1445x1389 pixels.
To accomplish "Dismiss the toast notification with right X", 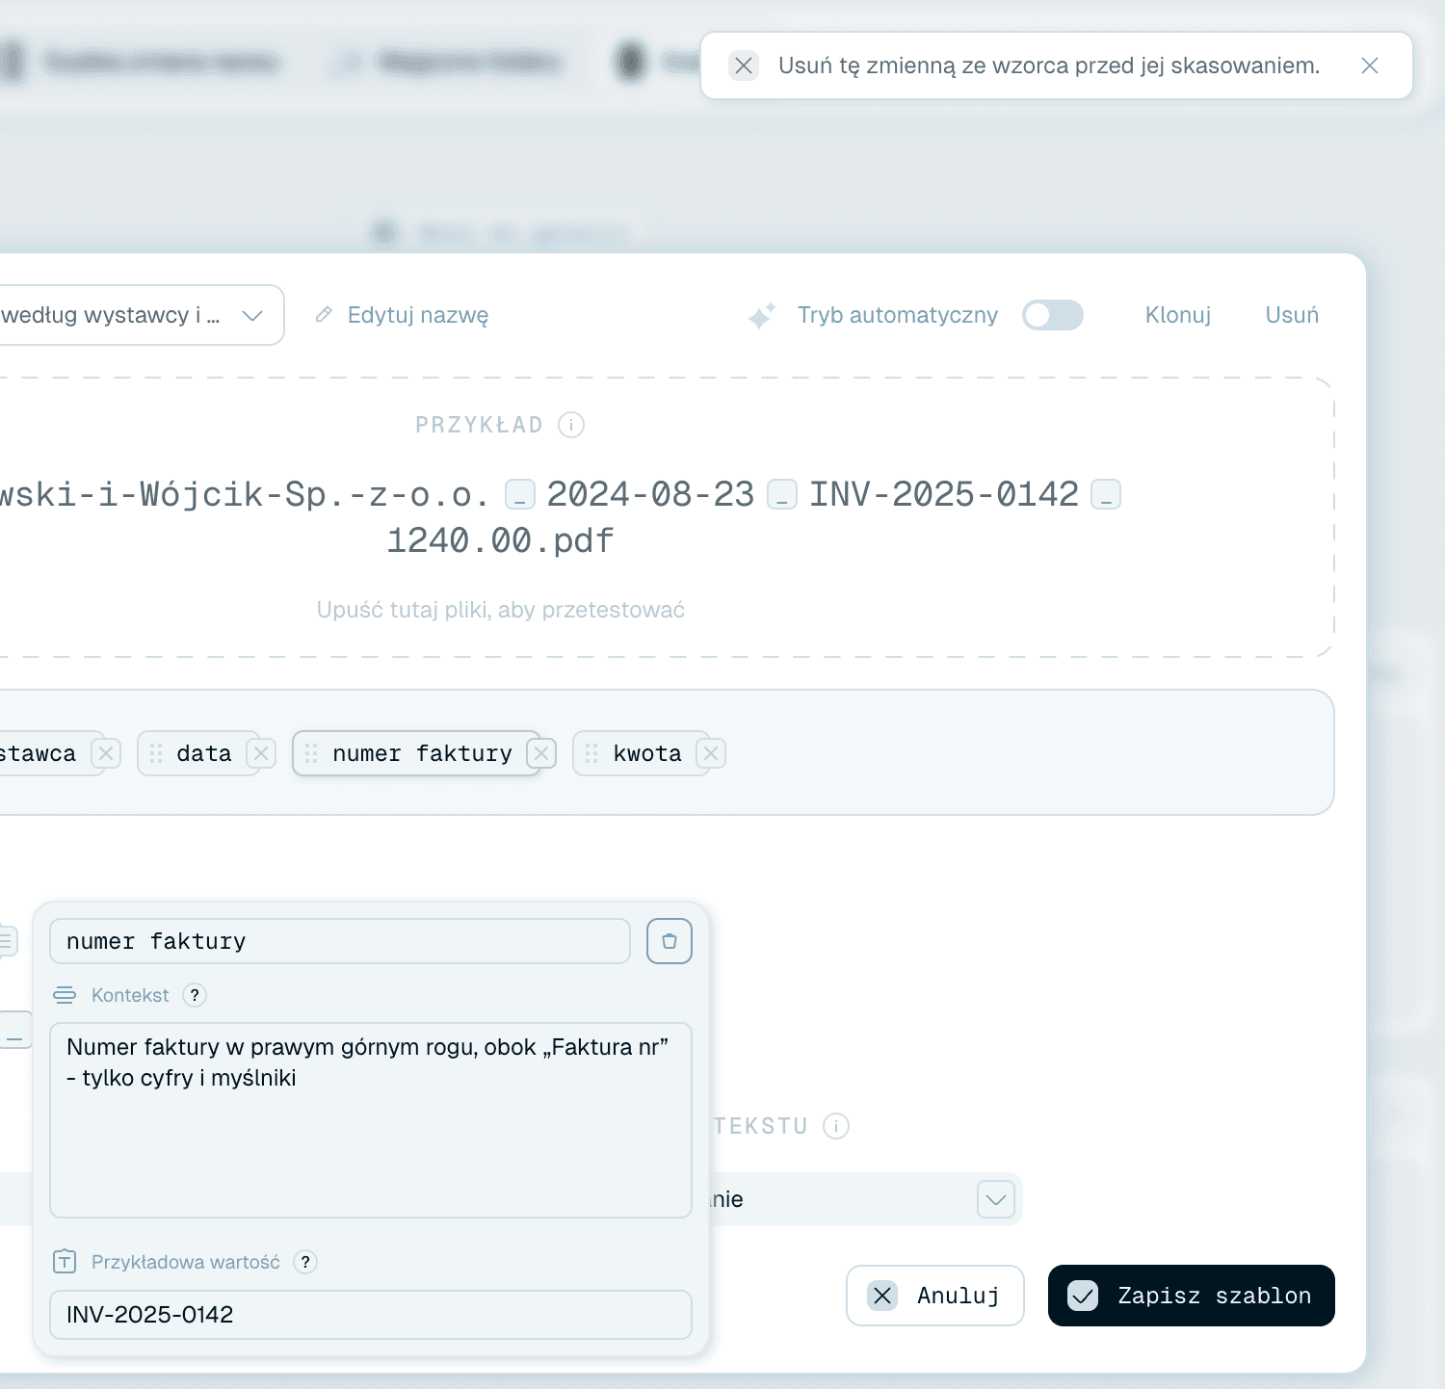I will click(1369, 66).
